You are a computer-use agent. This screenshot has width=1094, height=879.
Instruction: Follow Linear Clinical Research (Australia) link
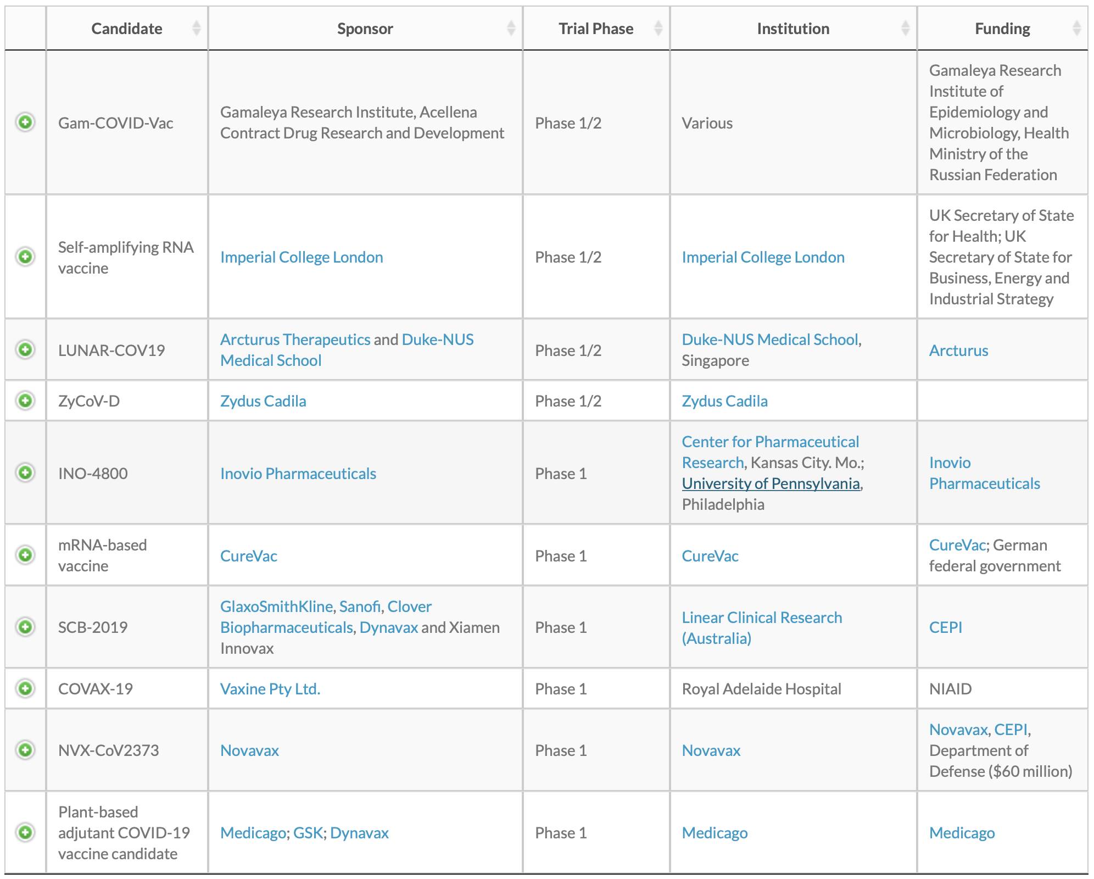click(762, 628)
